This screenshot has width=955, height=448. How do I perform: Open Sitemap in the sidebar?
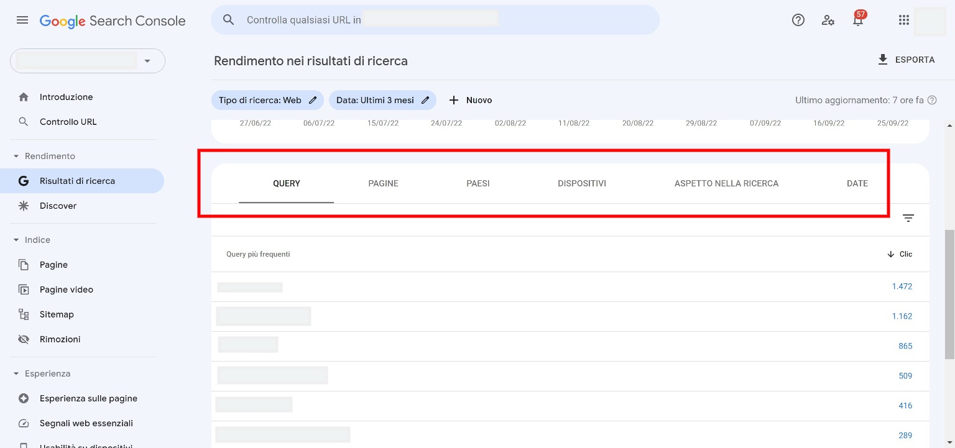tap(82, 314)
